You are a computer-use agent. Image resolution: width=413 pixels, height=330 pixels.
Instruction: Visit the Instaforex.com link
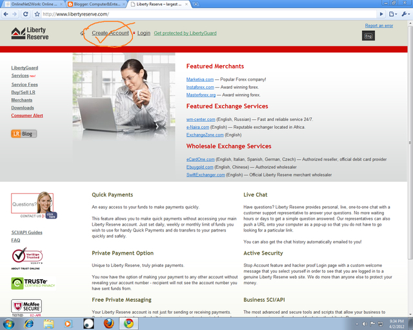coord(200,87)
